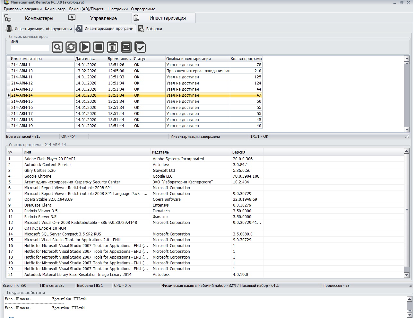Start inventory with the play button

(85, 47)
